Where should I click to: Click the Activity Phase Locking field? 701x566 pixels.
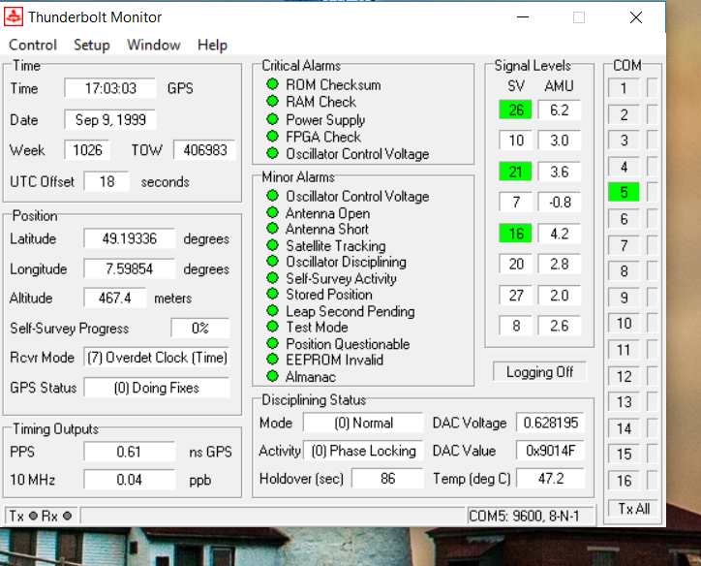[363, 451]
